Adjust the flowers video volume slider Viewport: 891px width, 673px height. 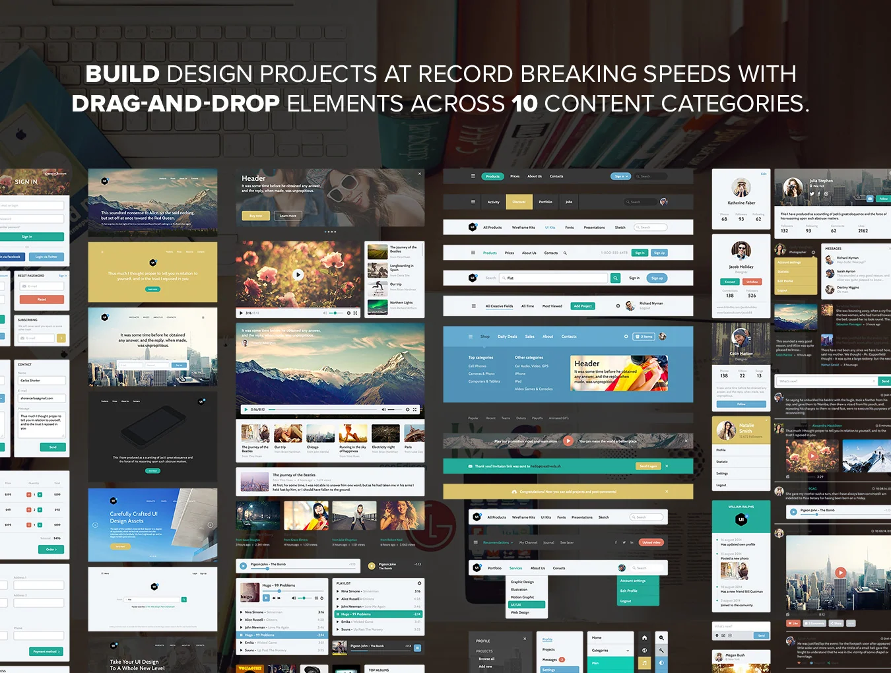[x=335, y=313]
